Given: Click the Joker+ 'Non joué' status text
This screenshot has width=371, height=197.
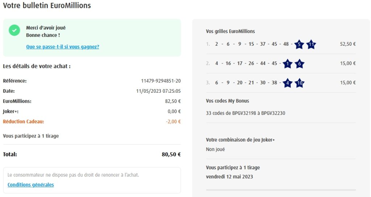Looking at the screenshot, I should coord(216,149).
